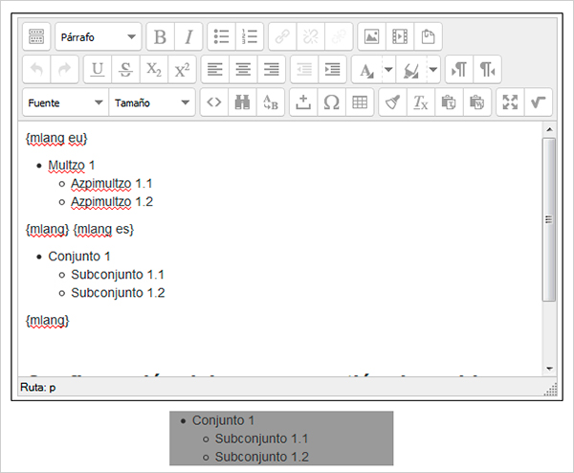
Task: Center-align the text
Action: (x=243, y=69)
